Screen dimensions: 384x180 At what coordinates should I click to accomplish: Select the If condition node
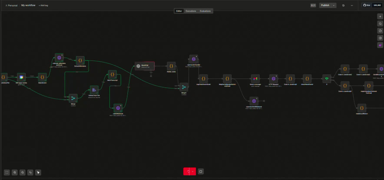(327, 79)
